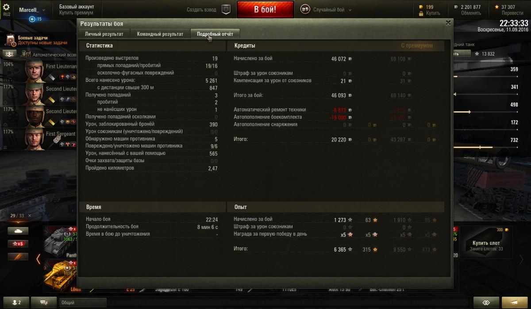Open the chat channels speech-bubble icon
The width and height of the screenshot is (531, 309).
point(44,302)
